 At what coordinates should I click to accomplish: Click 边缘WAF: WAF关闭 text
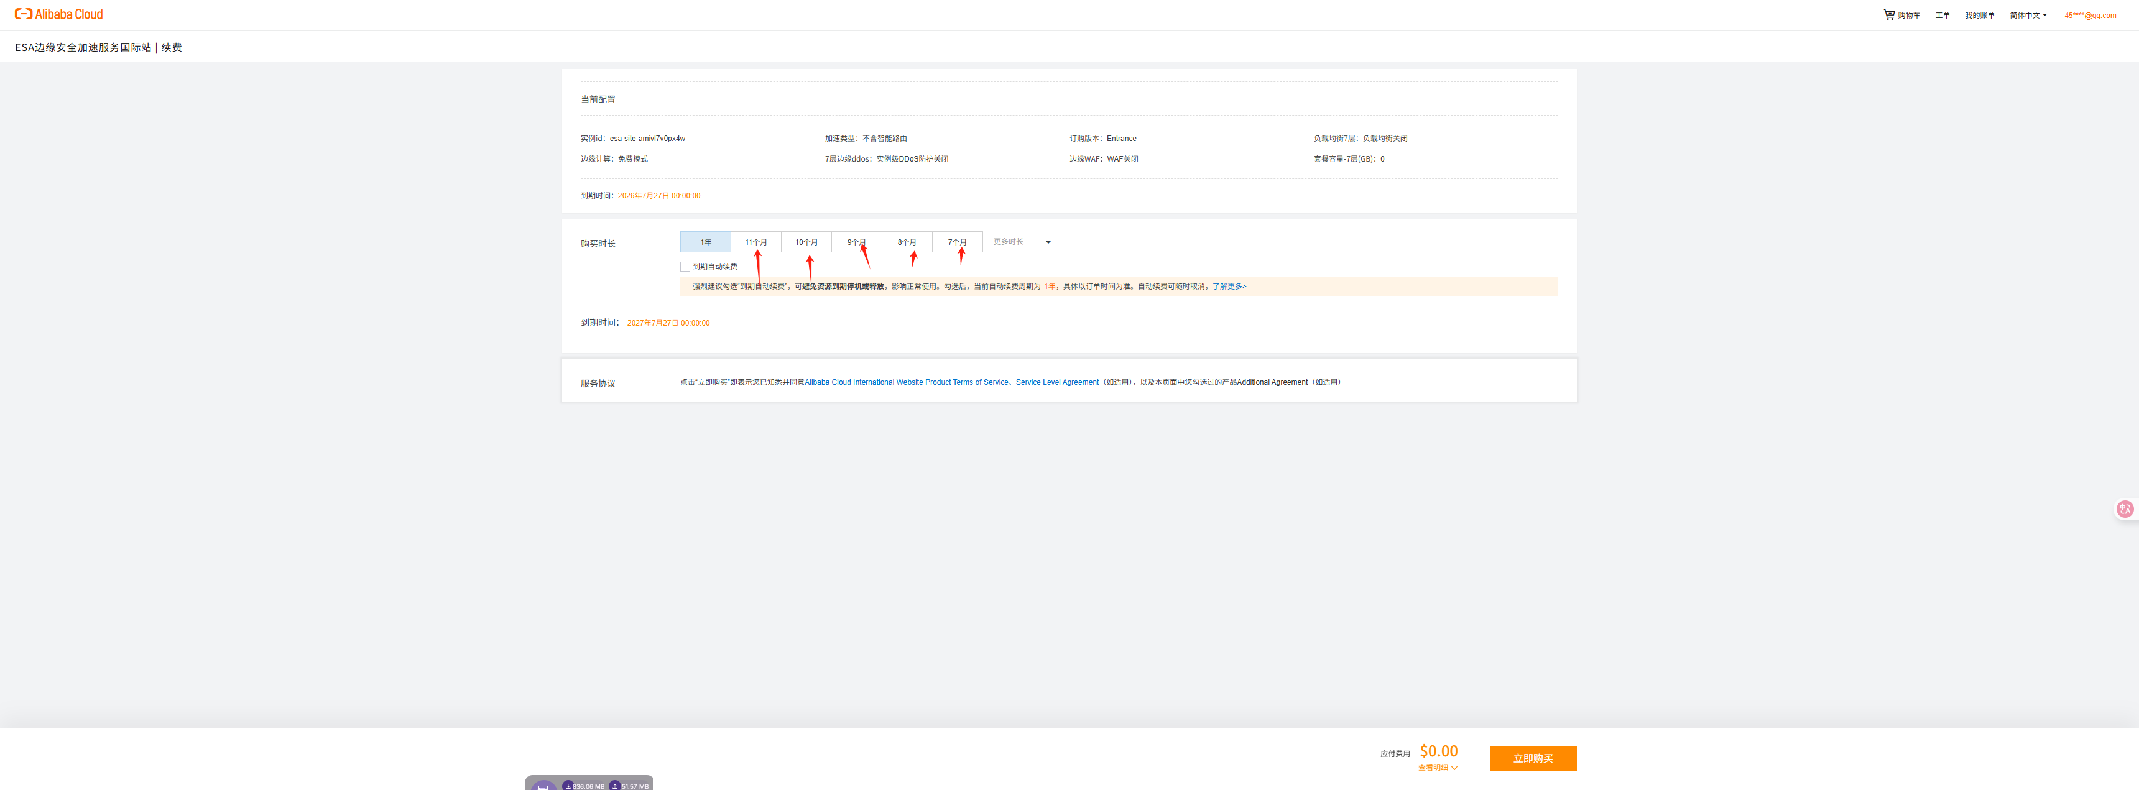[1104, 159]
